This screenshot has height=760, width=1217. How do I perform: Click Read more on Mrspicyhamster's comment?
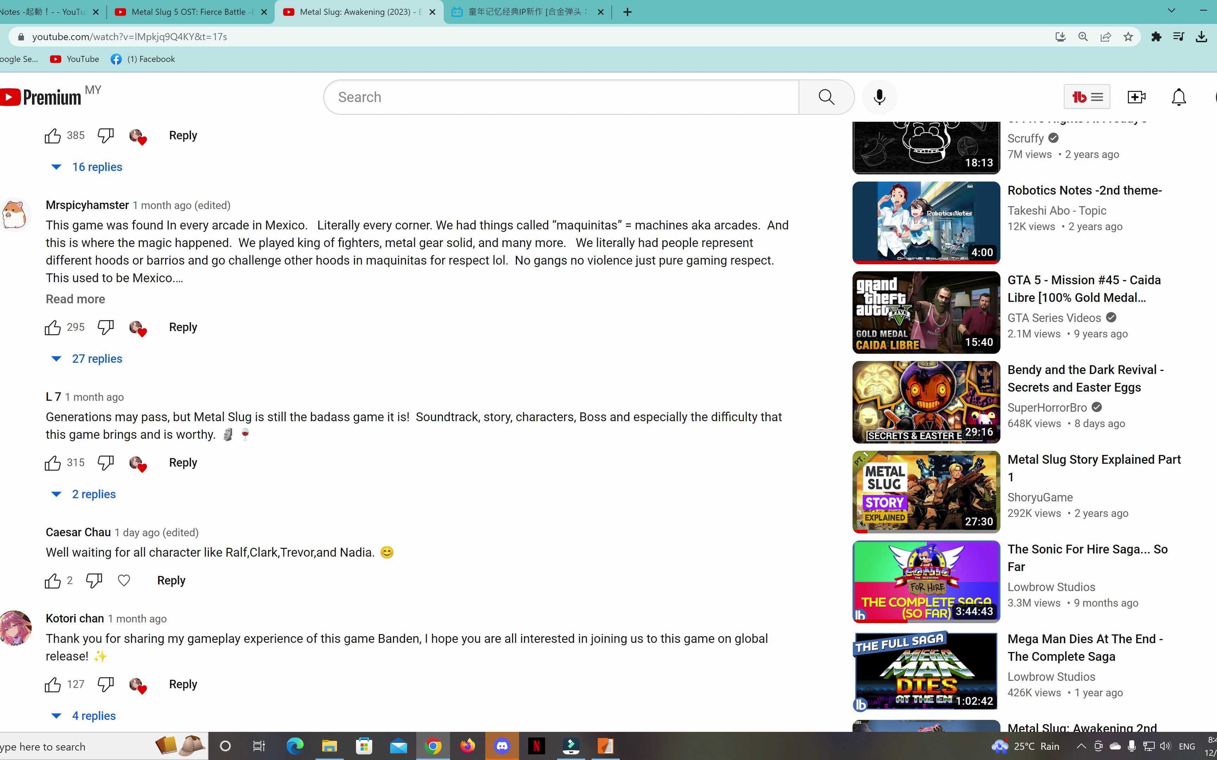point(75,299)
